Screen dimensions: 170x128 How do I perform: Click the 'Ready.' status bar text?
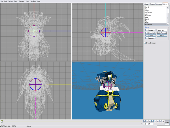29,126
